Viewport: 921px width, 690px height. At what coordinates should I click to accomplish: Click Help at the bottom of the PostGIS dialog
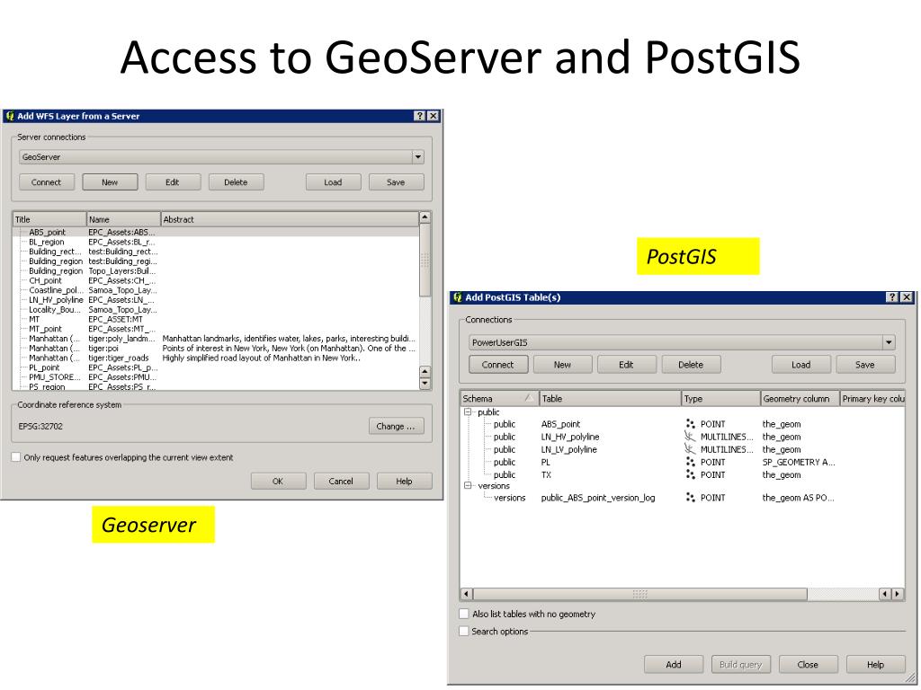[x=876, y=665]
